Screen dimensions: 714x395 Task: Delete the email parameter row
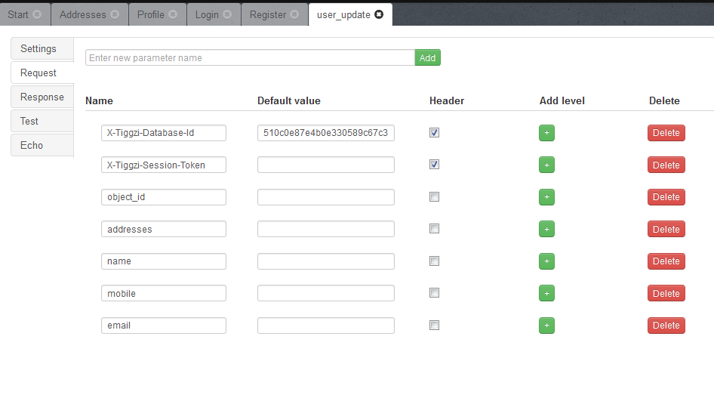click(x=666, y=326)
